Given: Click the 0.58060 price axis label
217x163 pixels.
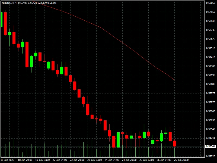Looking at the screenshot, I should (x=211, y=3).
